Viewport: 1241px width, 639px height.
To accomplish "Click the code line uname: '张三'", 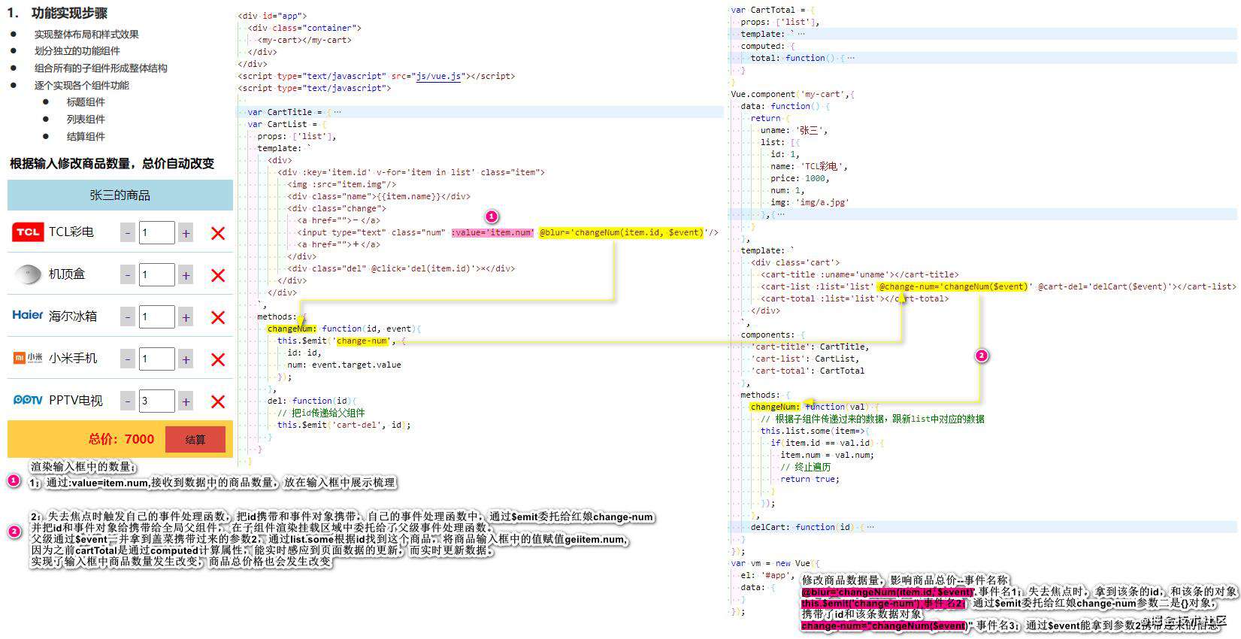I will click(x=794, y=130).
